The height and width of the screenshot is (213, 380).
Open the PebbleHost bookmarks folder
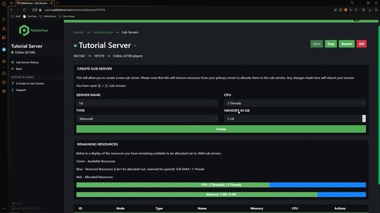point(47,17)
